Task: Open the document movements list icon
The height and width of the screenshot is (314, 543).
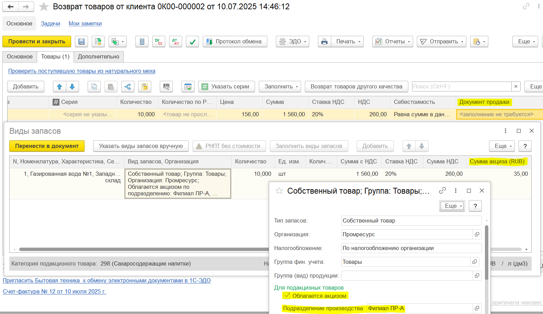Action: coord(142,42)
